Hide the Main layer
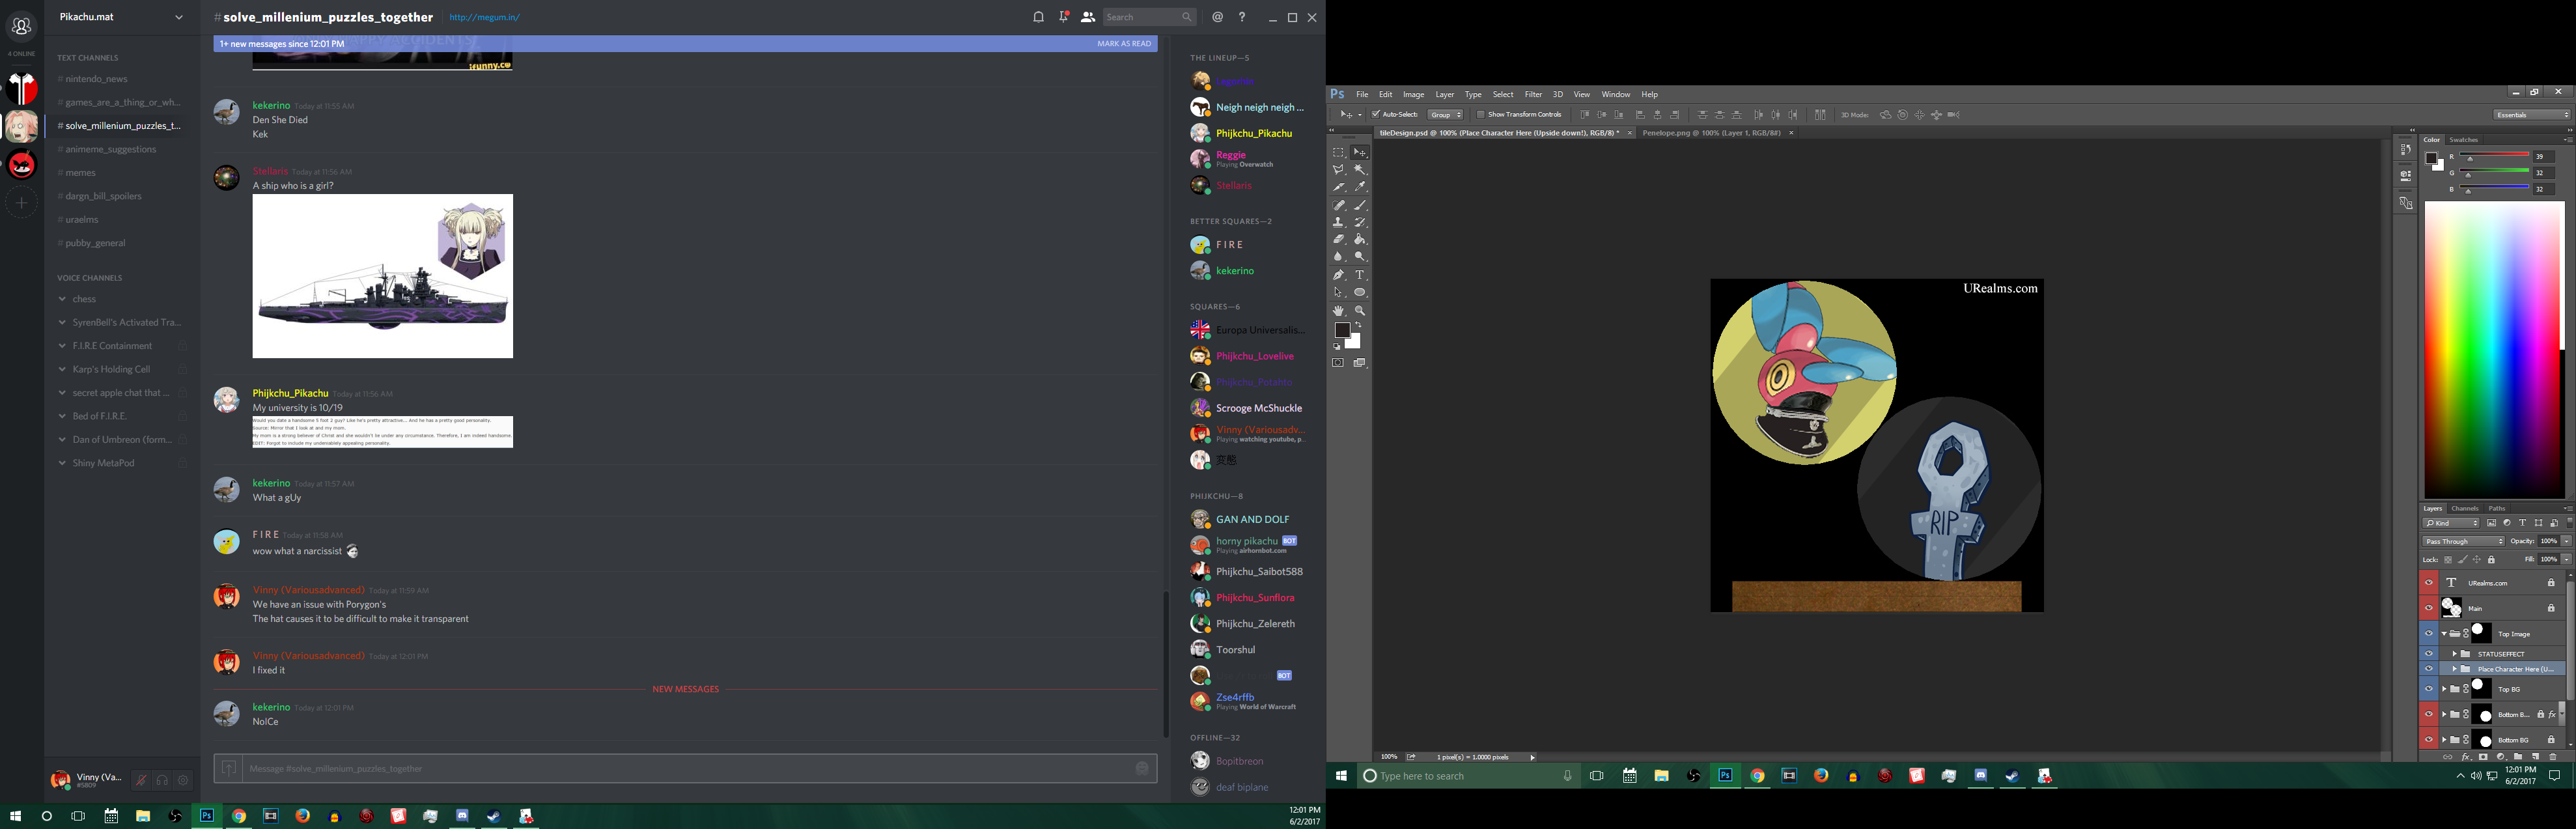Image resolution: width=2576 pixels, height=829 pixels. click(2428, 608)
